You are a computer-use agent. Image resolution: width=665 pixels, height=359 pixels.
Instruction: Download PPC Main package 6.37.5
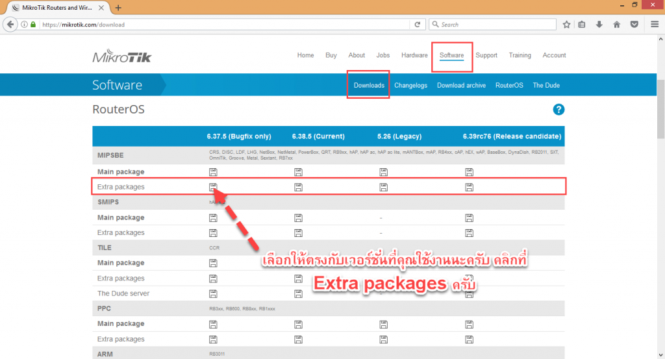[x=213, y=324]
